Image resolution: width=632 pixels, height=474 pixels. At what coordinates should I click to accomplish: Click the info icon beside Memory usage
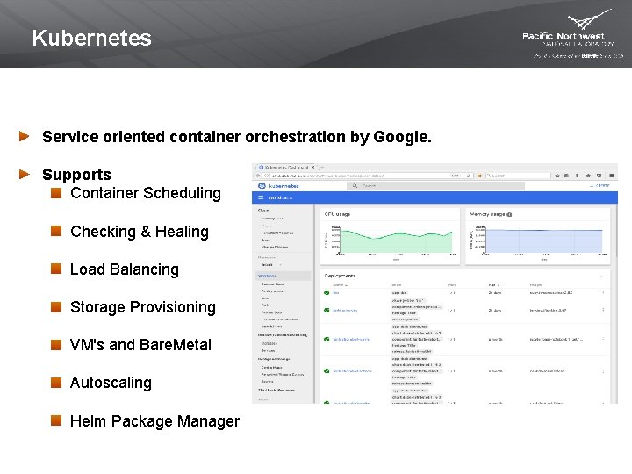(x=509, y=214)
